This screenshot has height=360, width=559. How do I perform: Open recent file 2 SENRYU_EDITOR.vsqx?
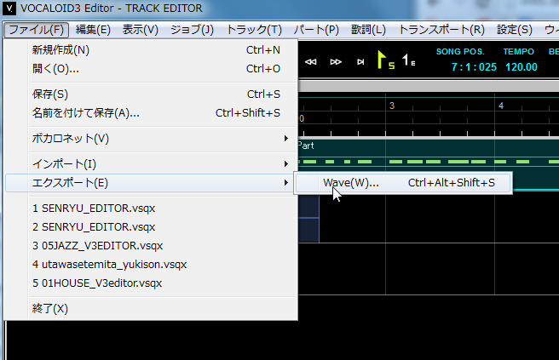click(x=151, y=227)
